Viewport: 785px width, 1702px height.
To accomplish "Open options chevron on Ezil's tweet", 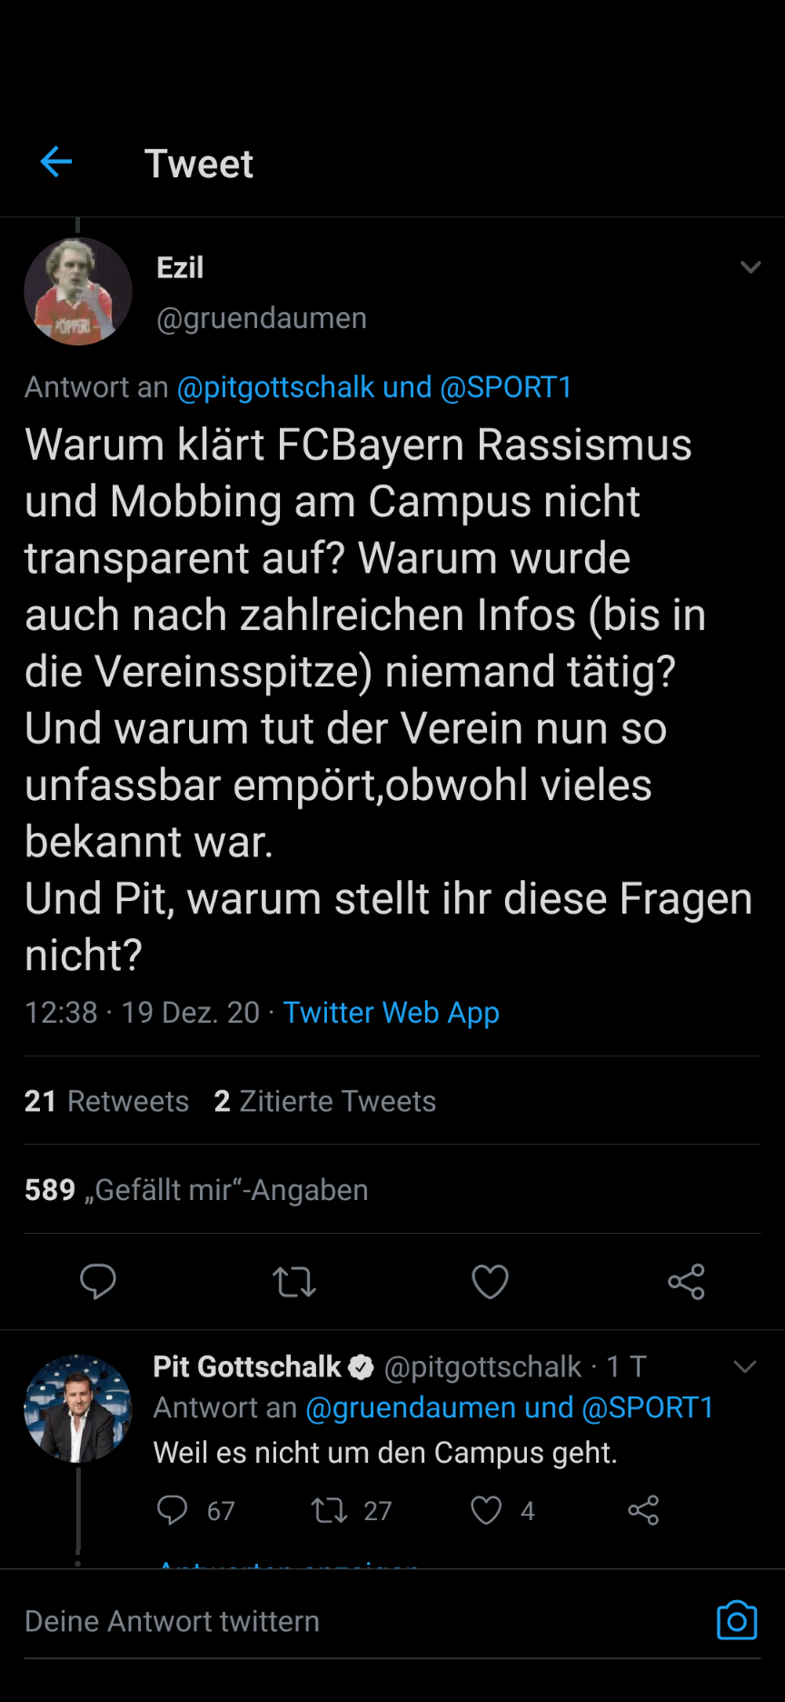I will pyautogui.click(x=750, y=267).
